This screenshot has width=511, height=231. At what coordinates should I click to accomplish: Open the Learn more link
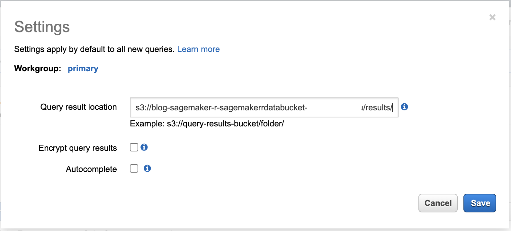[x=198, y=49]
